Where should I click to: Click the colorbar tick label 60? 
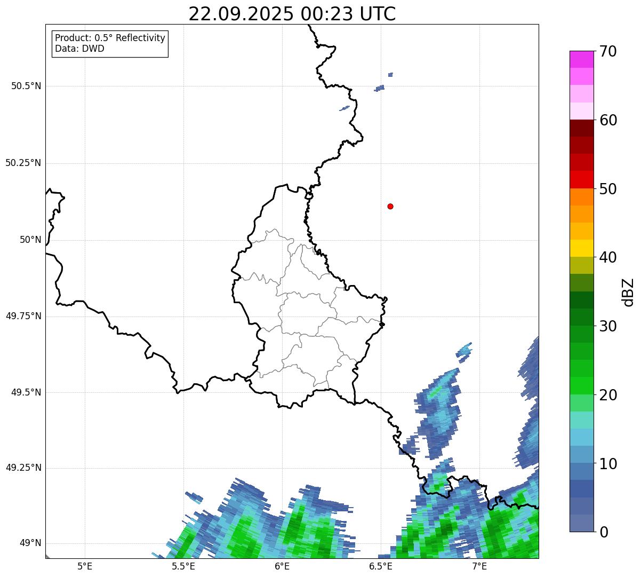608,120
